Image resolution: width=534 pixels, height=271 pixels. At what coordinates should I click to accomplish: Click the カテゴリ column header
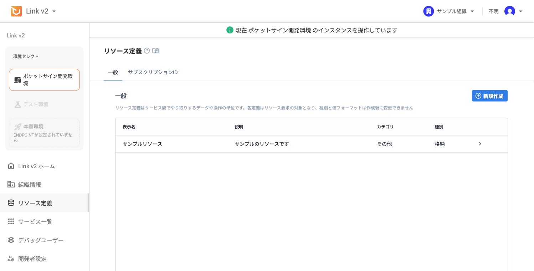tap(385, 127)
